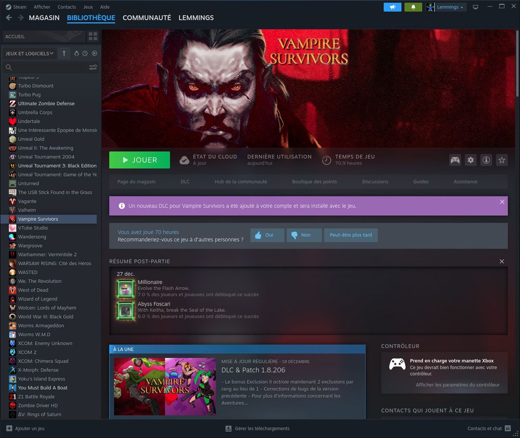The width and height of the screenshot is (520, 438).
Task: Select the Bibliothèque tab
Action: (91, 18)
